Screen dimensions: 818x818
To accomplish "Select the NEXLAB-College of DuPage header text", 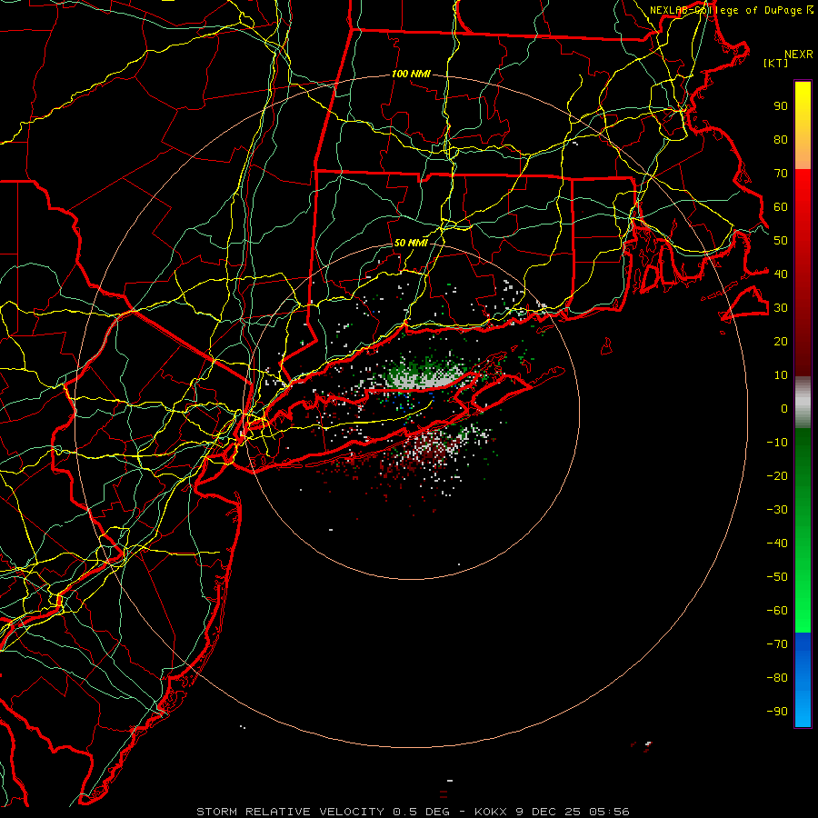I will click(x=725, y=10).
